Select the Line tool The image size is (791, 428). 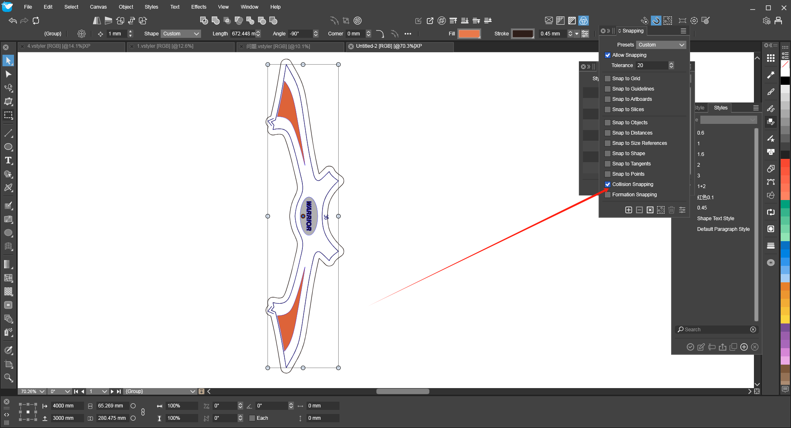pyautogui.click(x=8, y=133)
